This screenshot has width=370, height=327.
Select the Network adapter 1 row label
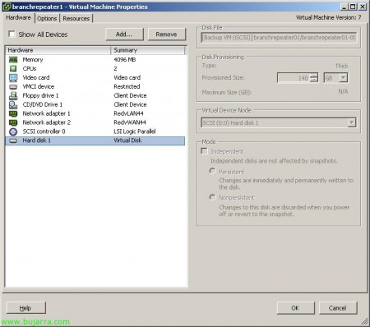pyautogui.click(x=47, y=113)
